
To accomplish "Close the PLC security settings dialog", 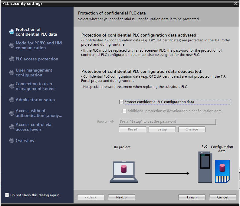I will [x=236, y=3].
